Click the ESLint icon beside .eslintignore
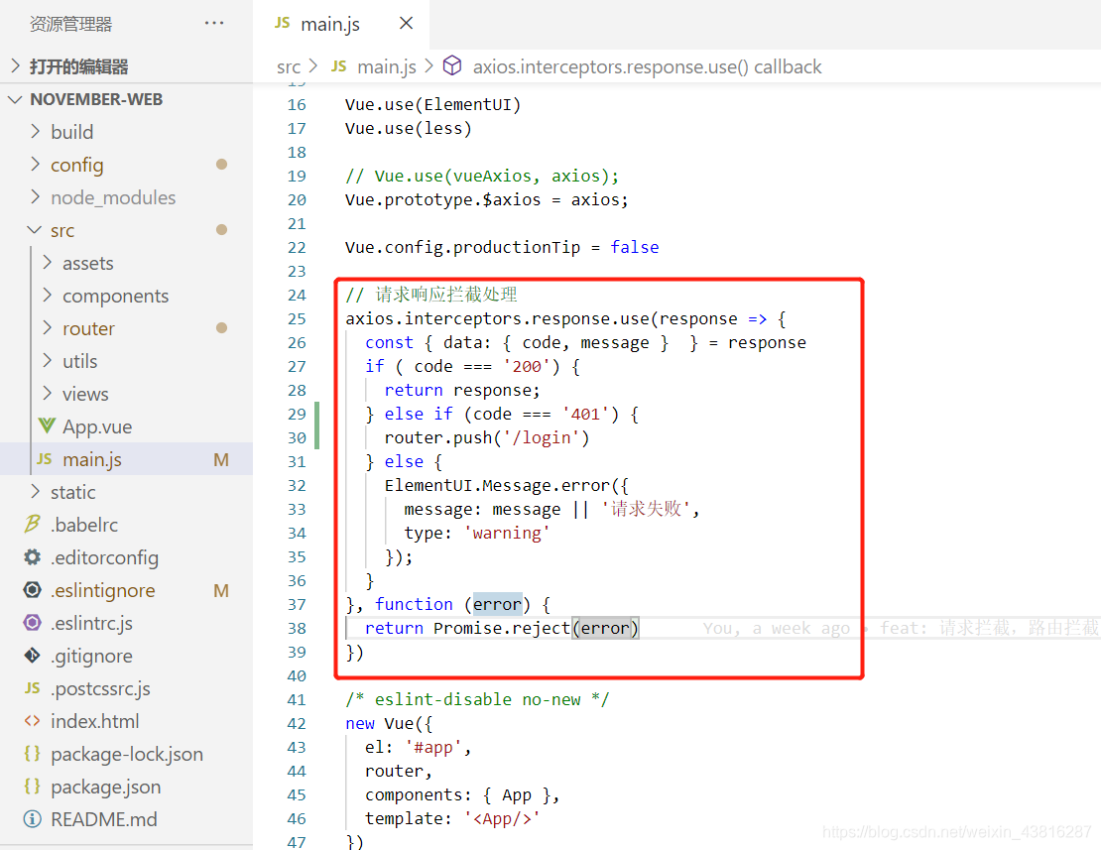The image size is (1101, 850). (x=33, y=589)
